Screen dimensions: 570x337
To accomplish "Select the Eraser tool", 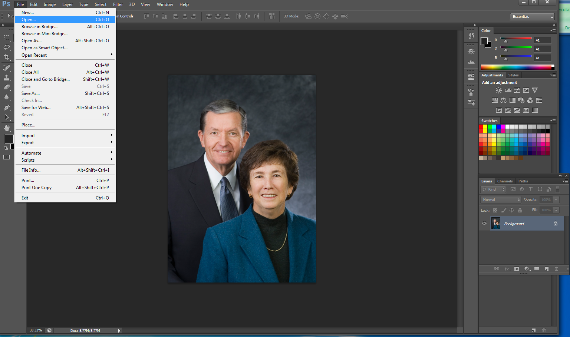I will tap(7, 87).
